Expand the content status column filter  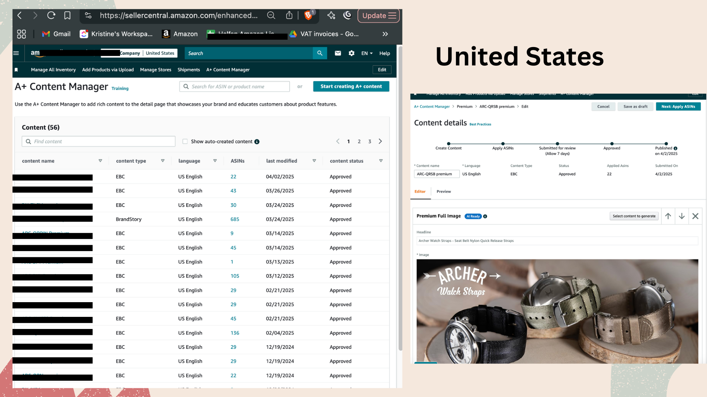(x=381, y=161)
